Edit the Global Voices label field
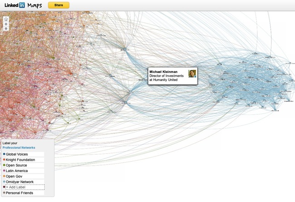This screenshot has width=295, height=202. 25,154
